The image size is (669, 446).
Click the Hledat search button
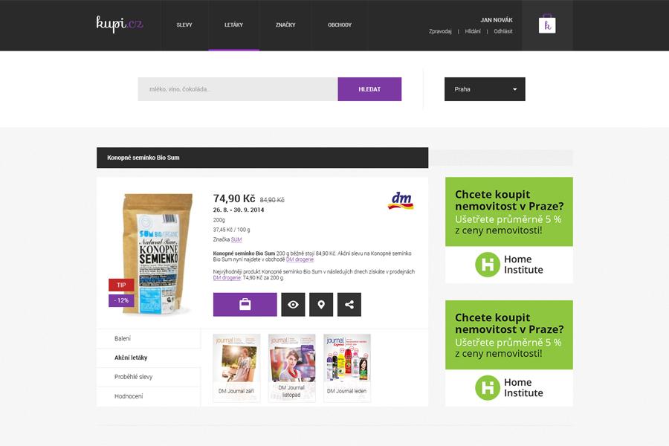[369, 89]
